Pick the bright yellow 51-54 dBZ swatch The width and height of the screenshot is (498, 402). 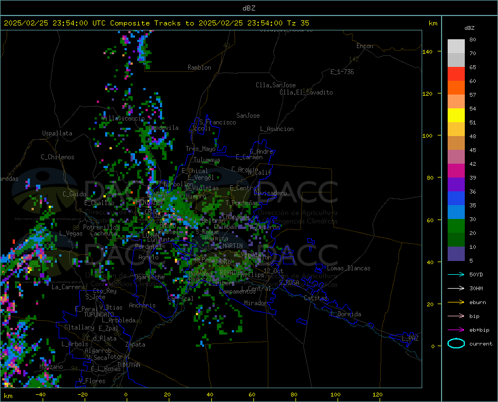(x=456, y=116)
